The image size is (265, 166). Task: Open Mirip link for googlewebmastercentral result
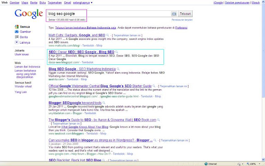(x=158, y=96)
